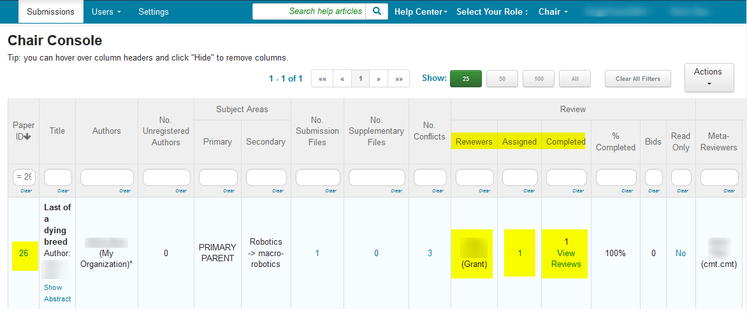Show All rows
747x316 pixels.
pyautogui.click(x=575, y=79)
